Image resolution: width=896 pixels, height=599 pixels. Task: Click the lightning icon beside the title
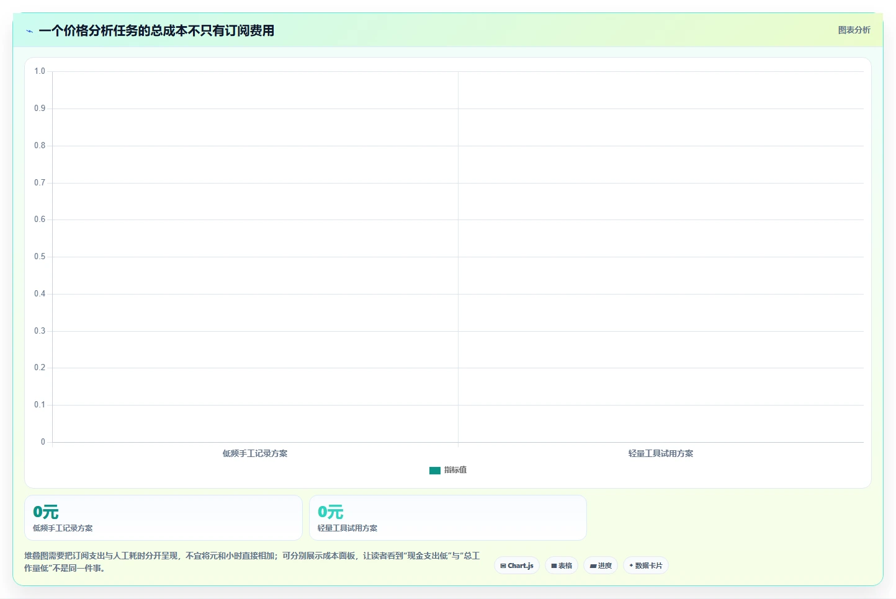[29, 31]
